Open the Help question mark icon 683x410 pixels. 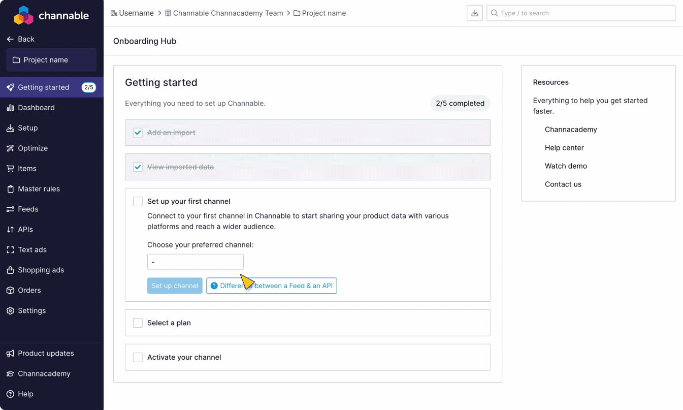(10, 394)
